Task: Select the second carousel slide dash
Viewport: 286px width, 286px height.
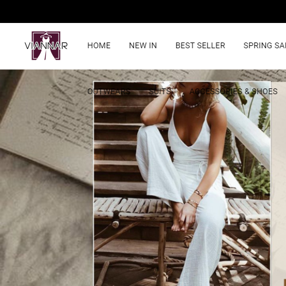Action: click(106, 113)
